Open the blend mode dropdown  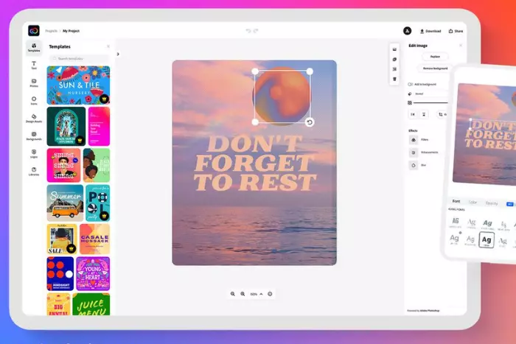(428, 94)
